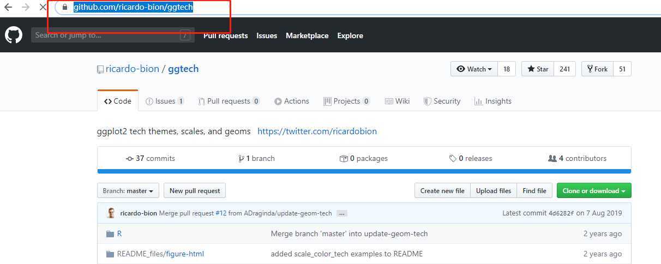Open the Insights tab
Screen dimensions: 661x264
click(493, 101)
